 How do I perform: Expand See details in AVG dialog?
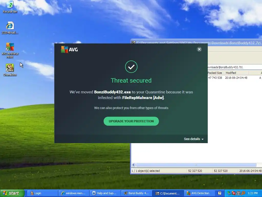pos(194,139)
